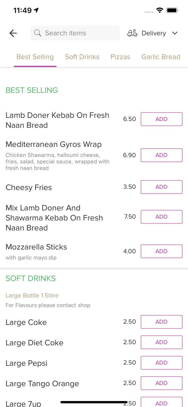Add Large Tango Orange to order

pyautogui.click(x=161, y=383)
